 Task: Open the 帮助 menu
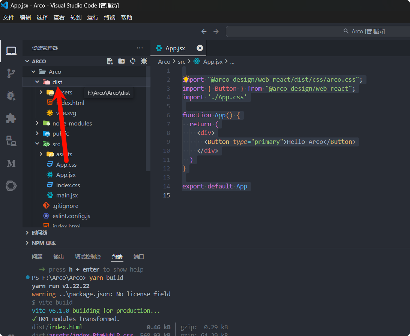click(126, 18)
